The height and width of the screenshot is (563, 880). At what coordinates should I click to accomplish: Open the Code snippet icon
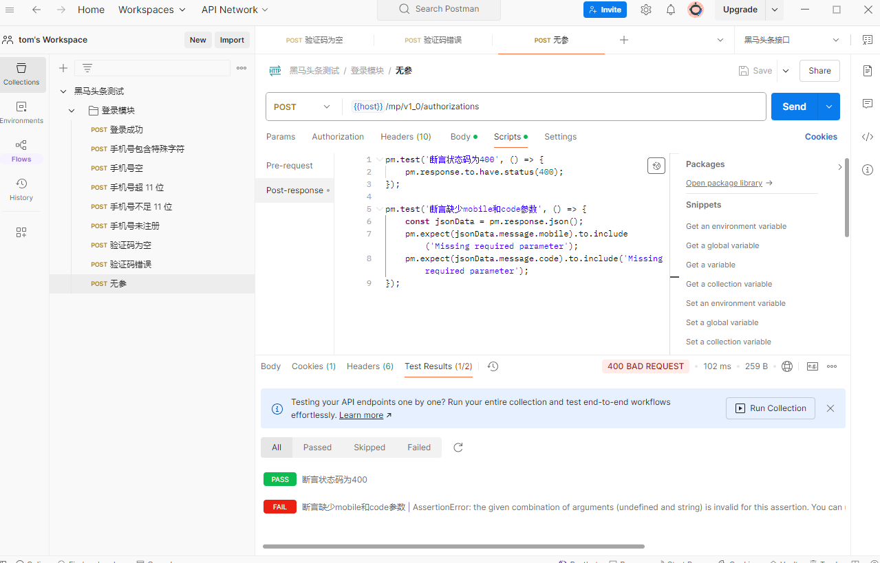(867, 137)
